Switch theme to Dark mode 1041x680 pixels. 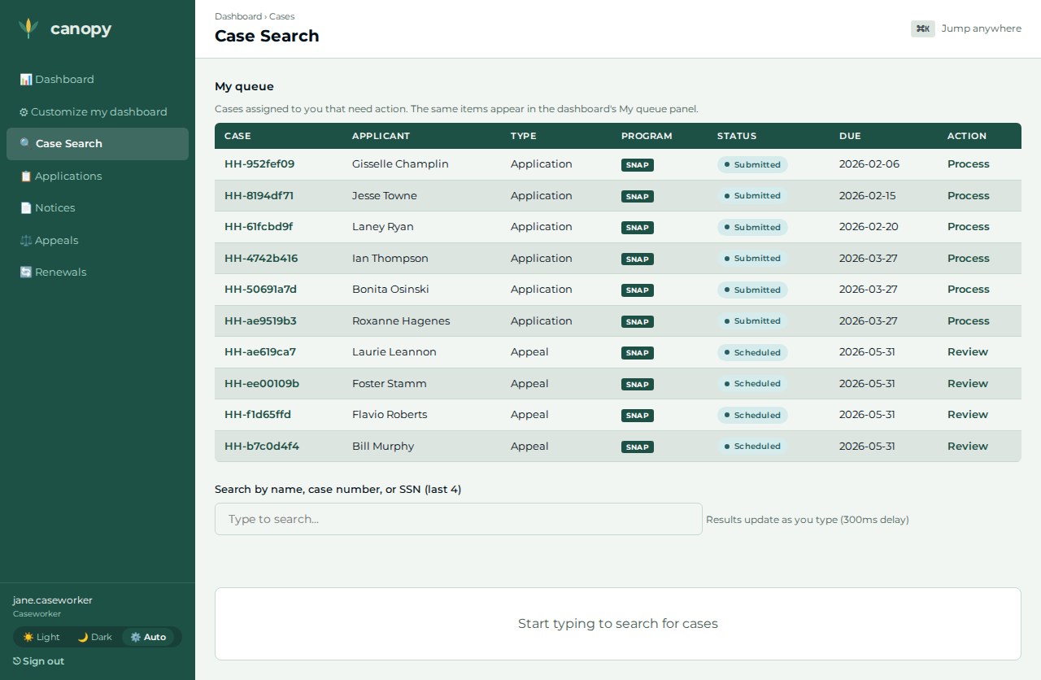pyautogui.click(x=95, y=637)
